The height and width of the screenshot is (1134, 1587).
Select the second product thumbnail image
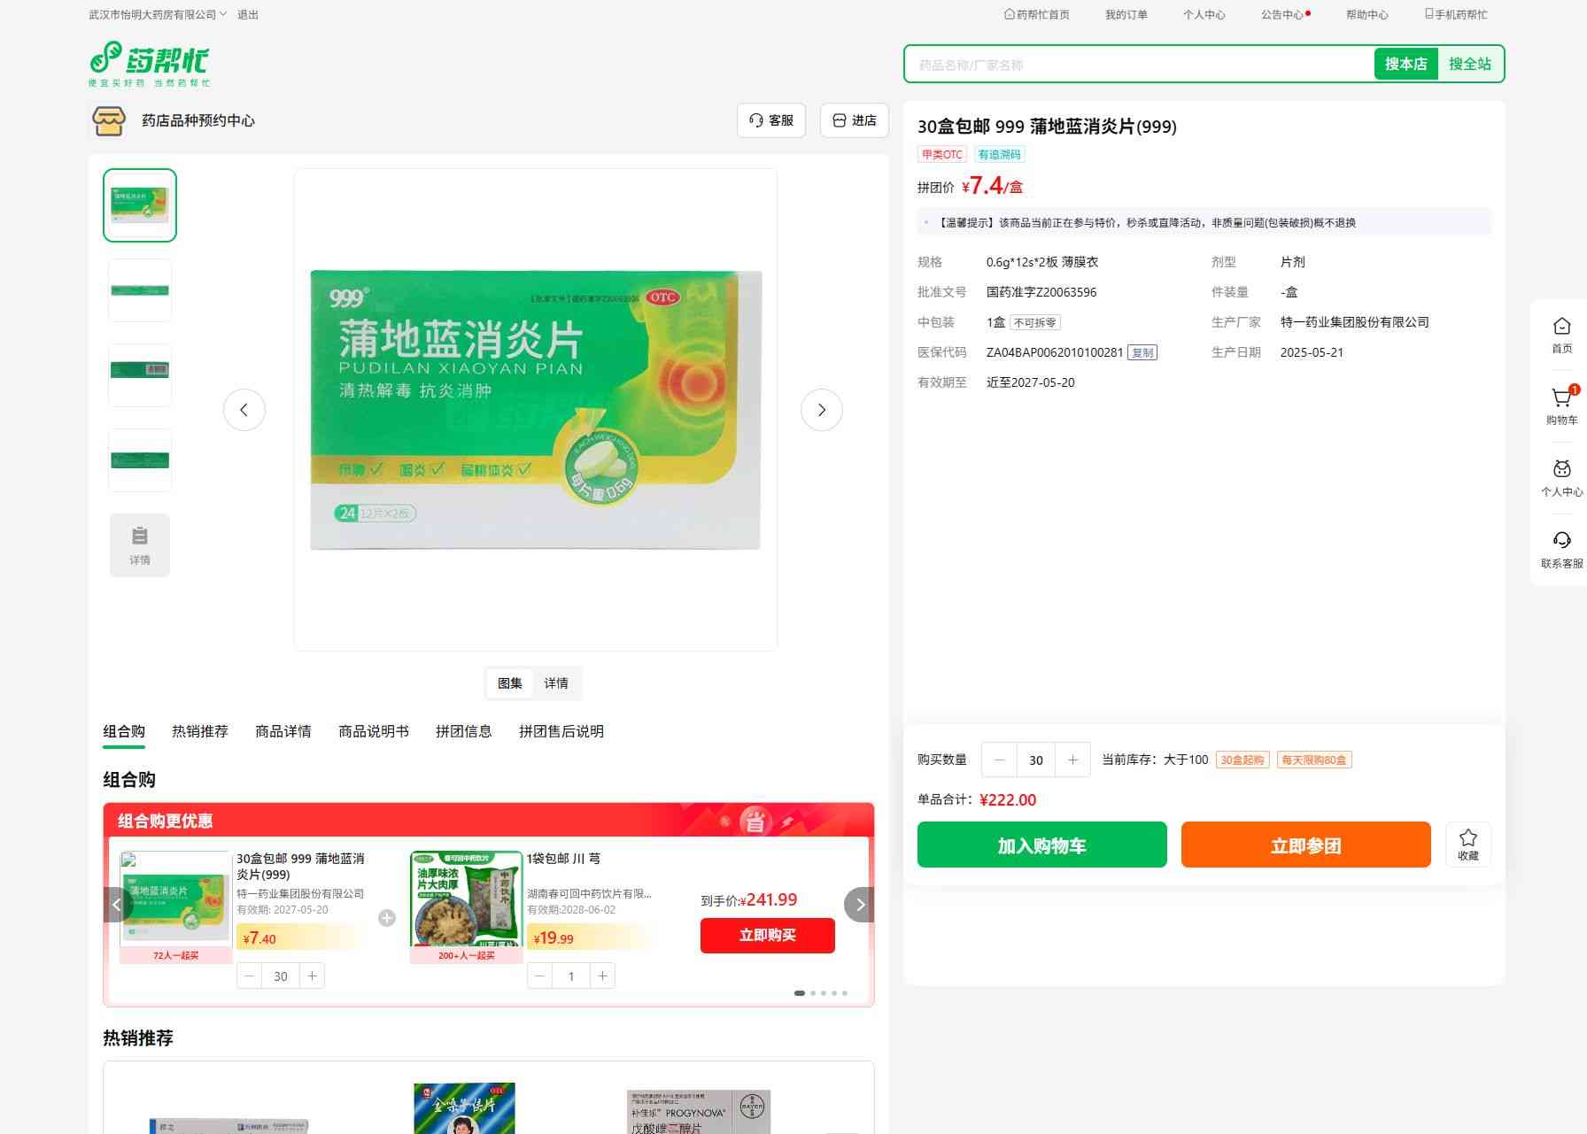click(x=140, y=290)
